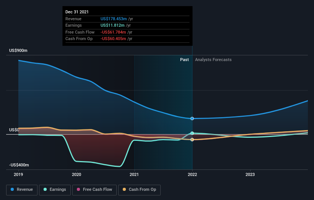The image size is (314, 200).
Task: Click the -US$60.405m cash from op value
Action: click(x=113, y=39)
